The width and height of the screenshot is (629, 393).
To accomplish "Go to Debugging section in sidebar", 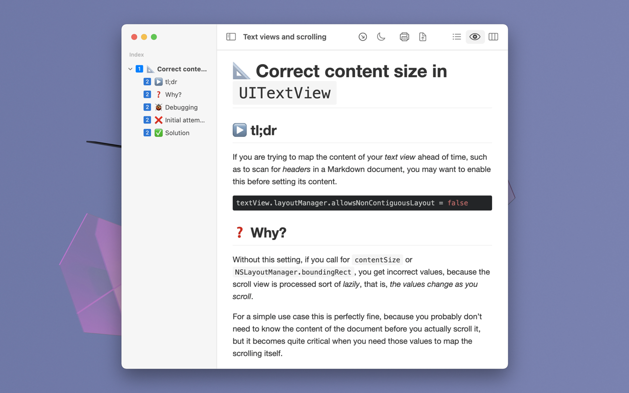I will [181, 108].
